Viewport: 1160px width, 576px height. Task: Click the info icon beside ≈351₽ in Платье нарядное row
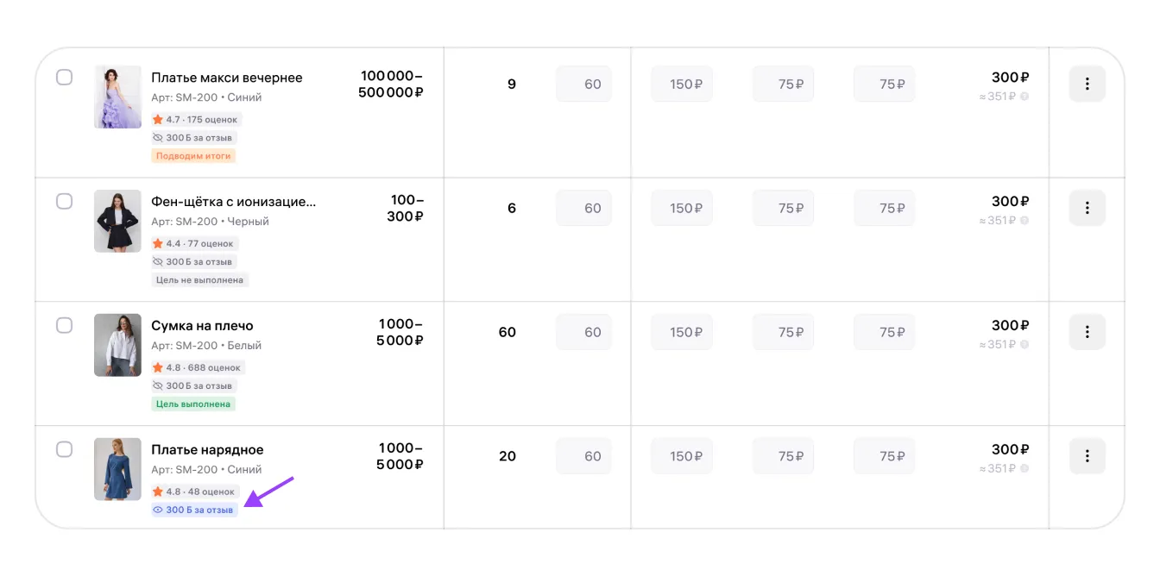tap(1024, 469)
